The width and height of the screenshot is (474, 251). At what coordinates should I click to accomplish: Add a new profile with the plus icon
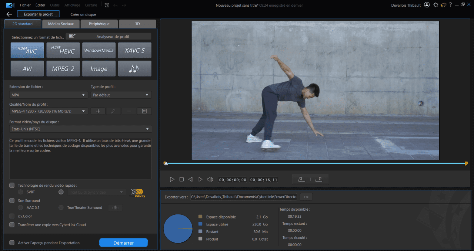coord(98,111)
